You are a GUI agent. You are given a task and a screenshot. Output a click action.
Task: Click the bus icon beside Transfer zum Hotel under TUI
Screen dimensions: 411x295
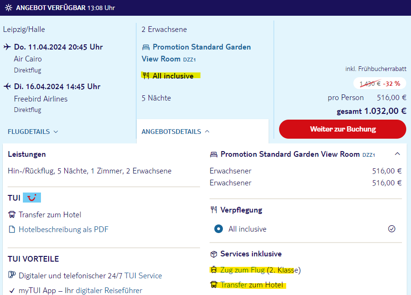[12, 215]
